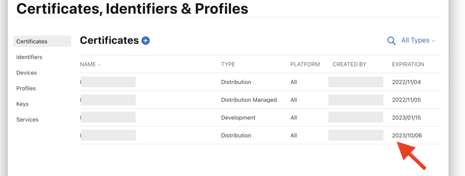Select Certificates in sidebar

coord(42,41)
